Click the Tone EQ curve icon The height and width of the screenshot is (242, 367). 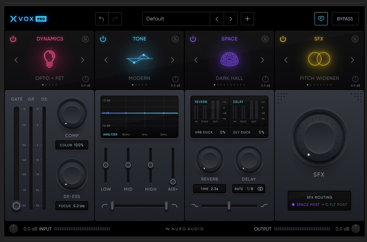coord(139,59)
